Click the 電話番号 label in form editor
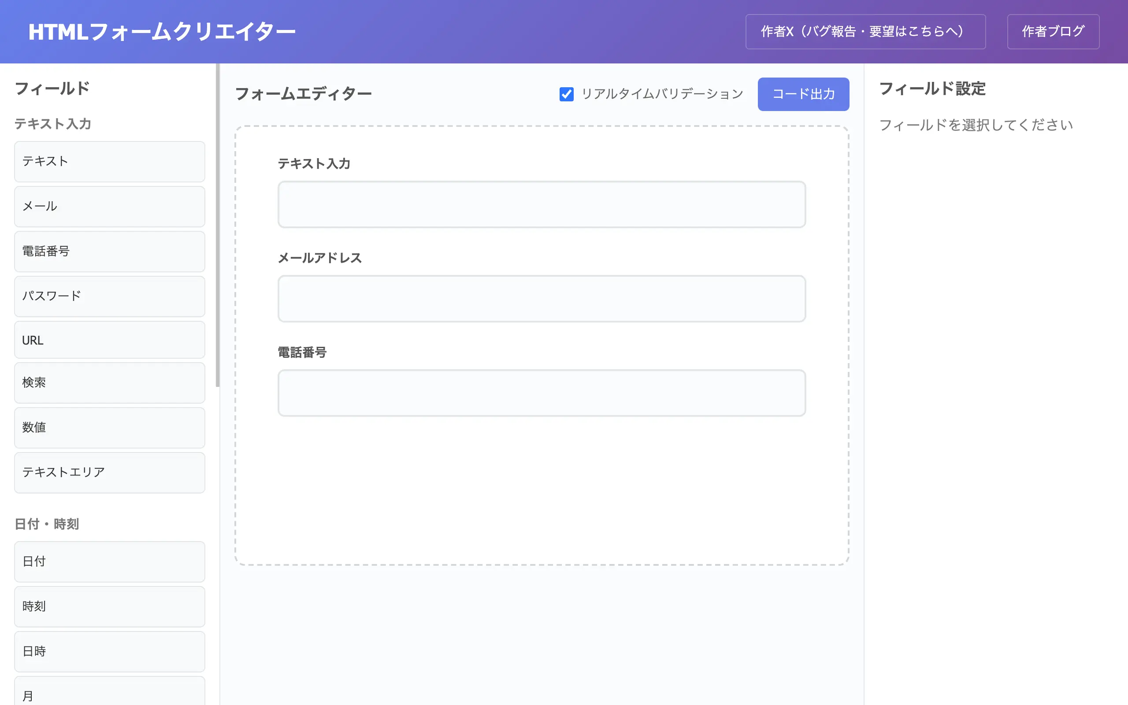The image size is (1128, 705). click(302, 352)
